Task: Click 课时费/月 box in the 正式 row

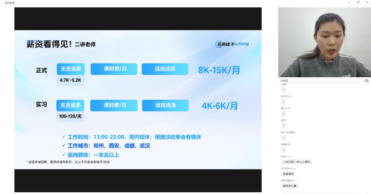Action: coord(114,69)
